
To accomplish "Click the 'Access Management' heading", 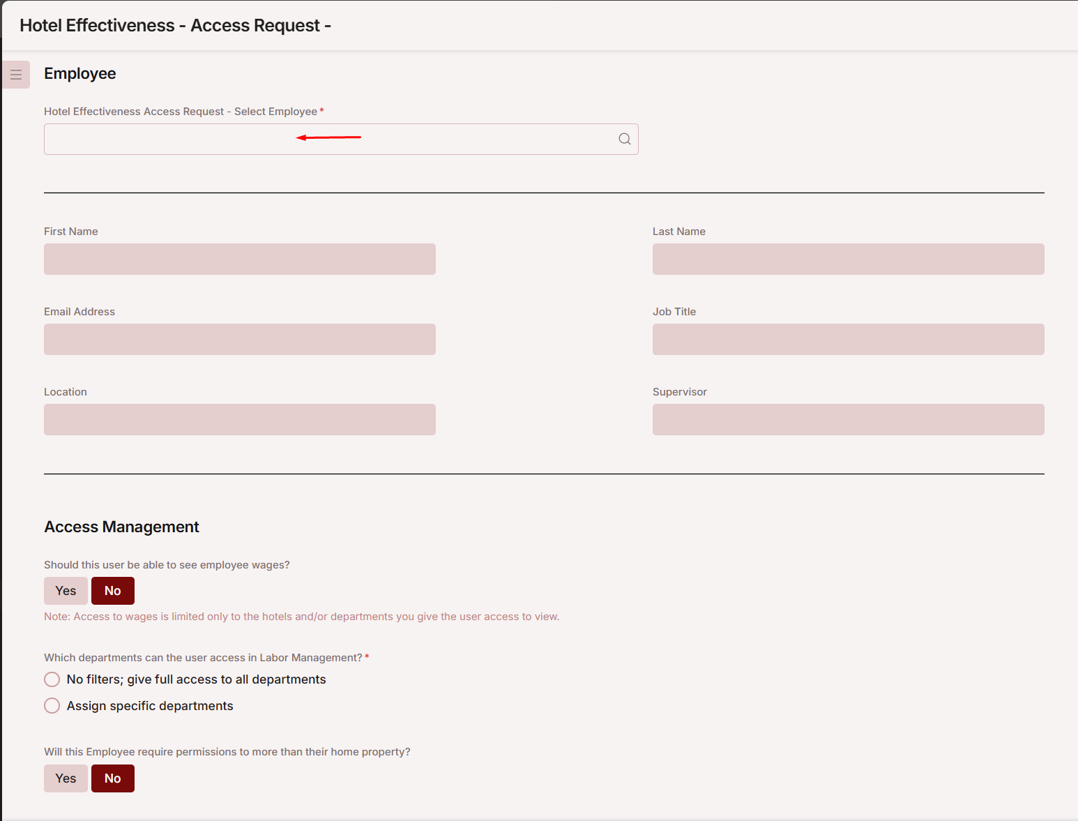I will [x=122, y=527].
